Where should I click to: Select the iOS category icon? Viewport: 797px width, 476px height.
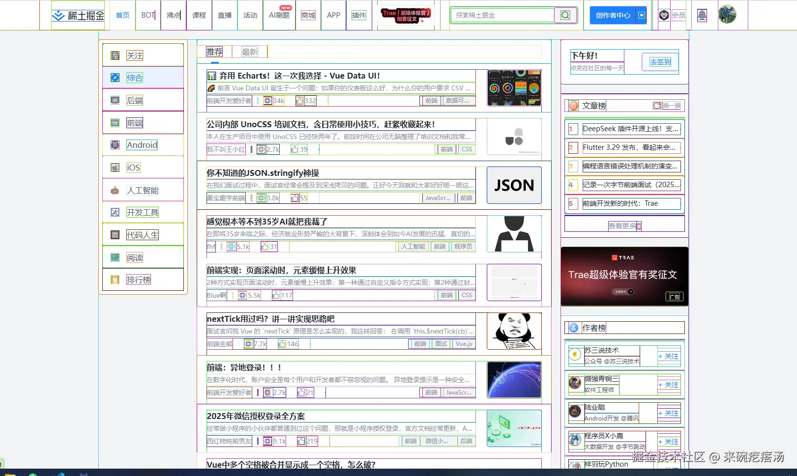click(115, 168)
